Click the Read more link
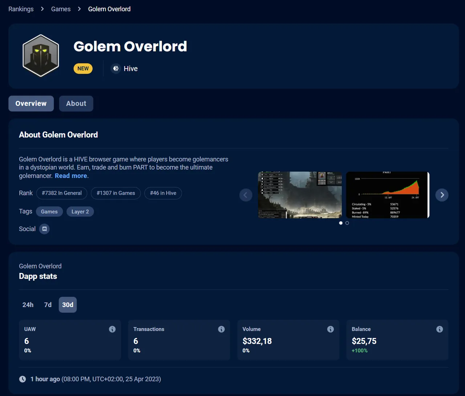This screenshot has width=465, height=396. tap(71, 176)
